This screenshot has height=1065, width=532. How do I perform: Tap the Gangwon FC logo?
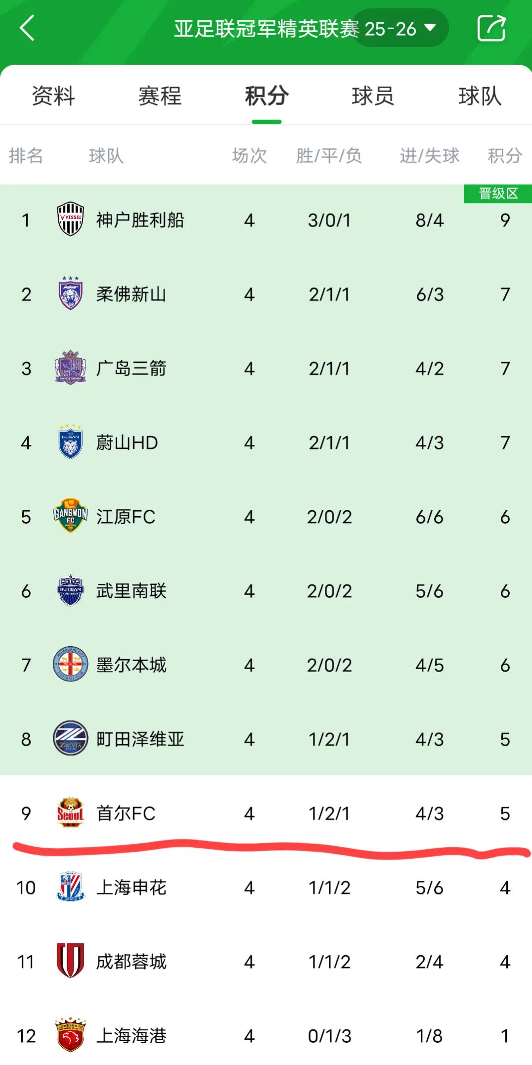pyautogui.click(x=70, y=516)
